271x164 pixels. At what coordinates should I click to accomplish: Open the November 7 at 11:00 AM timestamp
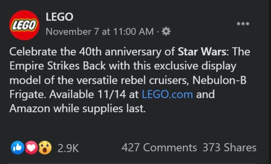(x=100, y=31)
